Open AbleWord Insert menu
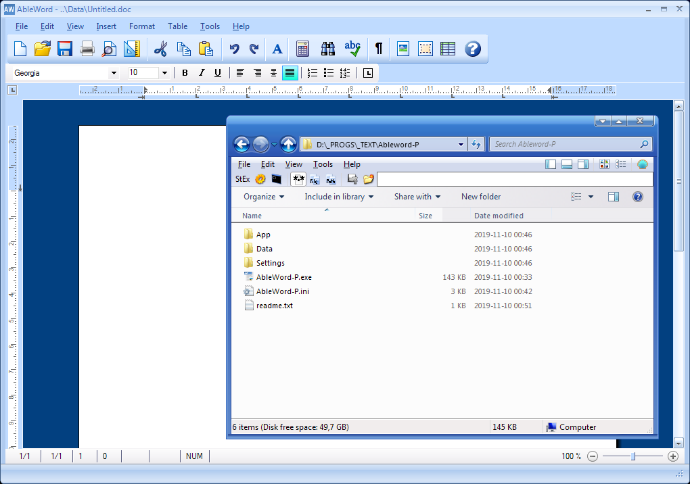690x484 pixels. point(106,26)
